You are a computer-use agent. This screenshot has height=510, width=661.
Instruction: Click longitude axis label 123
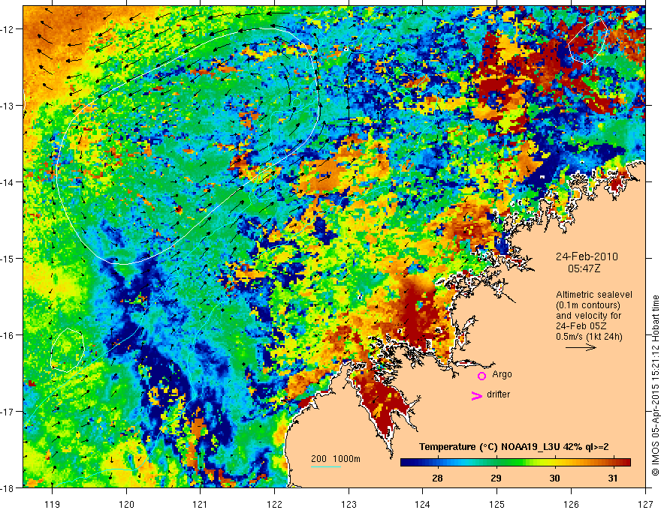pos(349,504)
